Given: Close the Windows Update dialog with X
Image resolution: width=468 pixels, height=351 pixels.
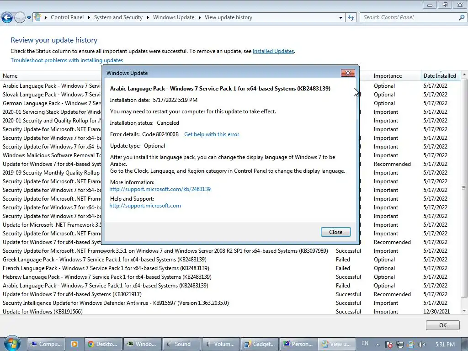Looking at the screenshot, I should [348, 73].
